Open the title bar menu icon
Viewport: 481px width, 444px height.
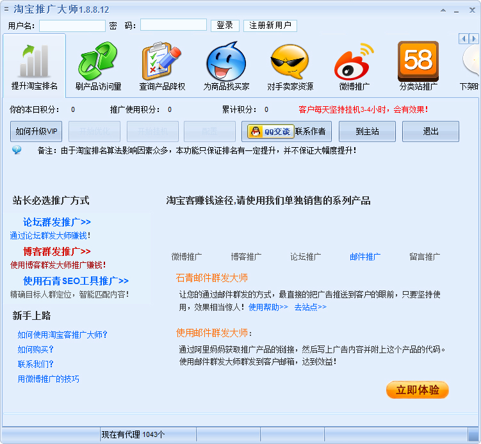(6, 9)
